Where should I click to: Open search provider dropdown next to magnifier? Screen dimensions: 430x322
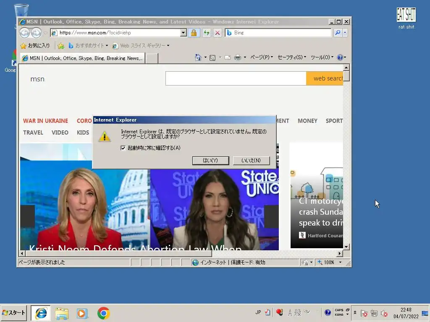click(x=345, y=33)
